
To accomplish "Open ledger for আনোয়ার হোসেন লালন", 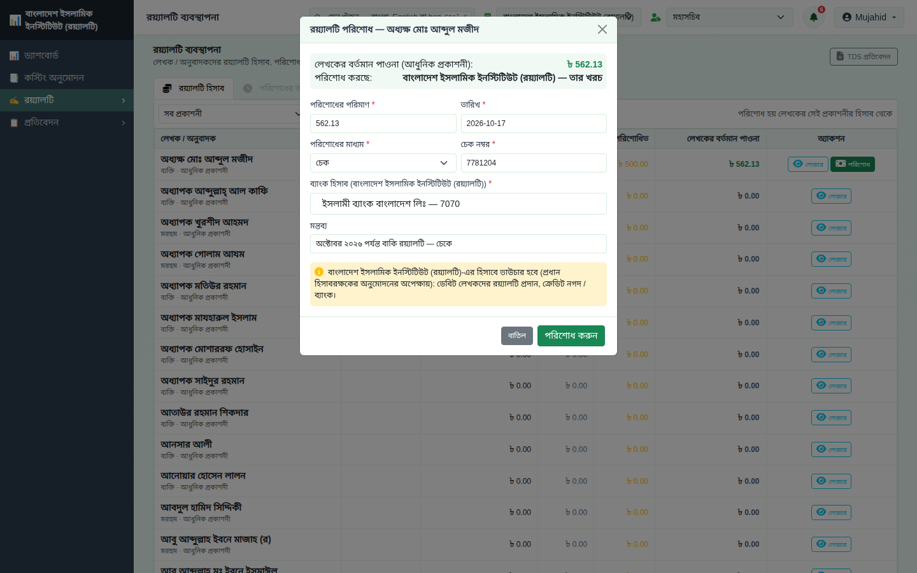I will coord(831,481).
